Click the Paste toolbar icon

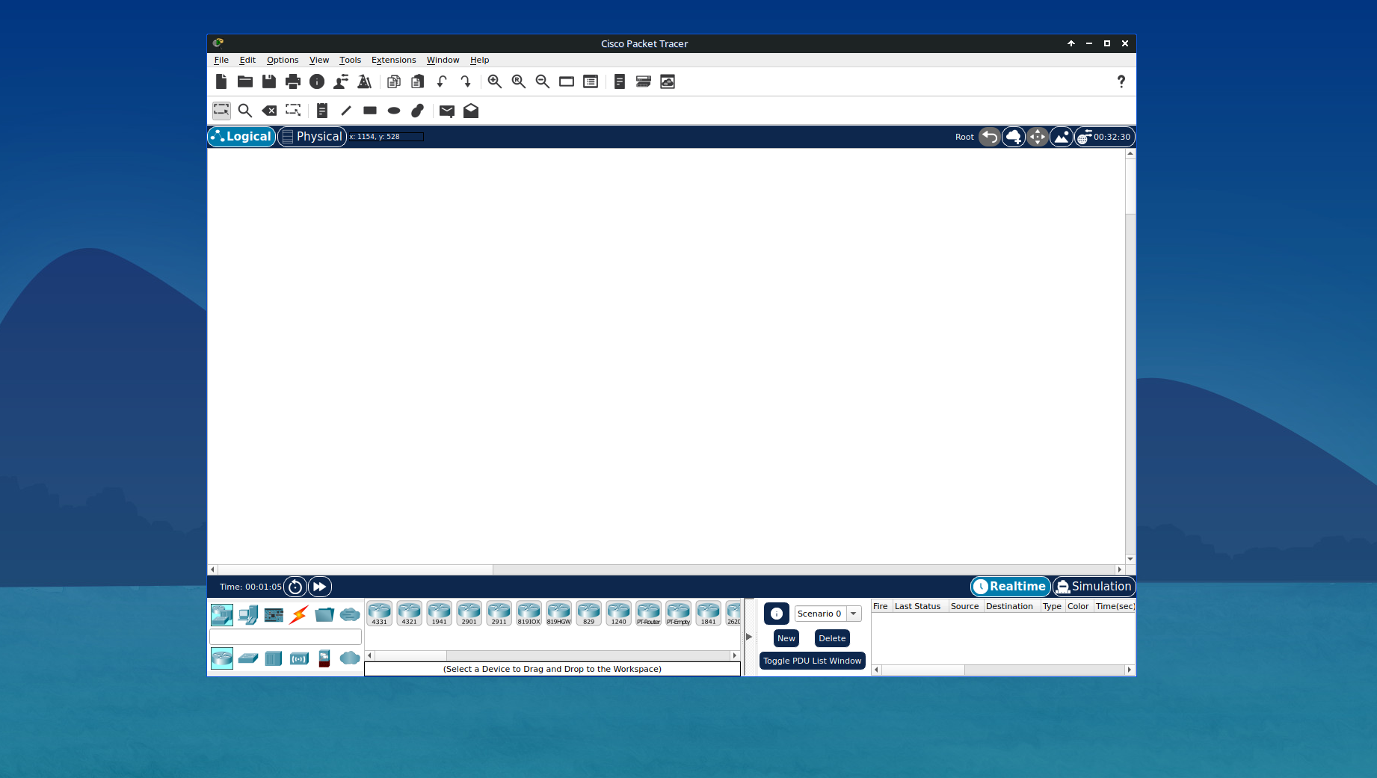(418, 81)
